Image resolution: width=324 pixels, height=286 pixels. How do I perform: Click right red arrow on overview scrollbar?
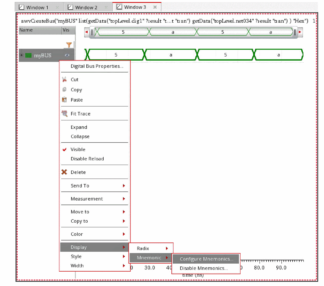point(300,32)
